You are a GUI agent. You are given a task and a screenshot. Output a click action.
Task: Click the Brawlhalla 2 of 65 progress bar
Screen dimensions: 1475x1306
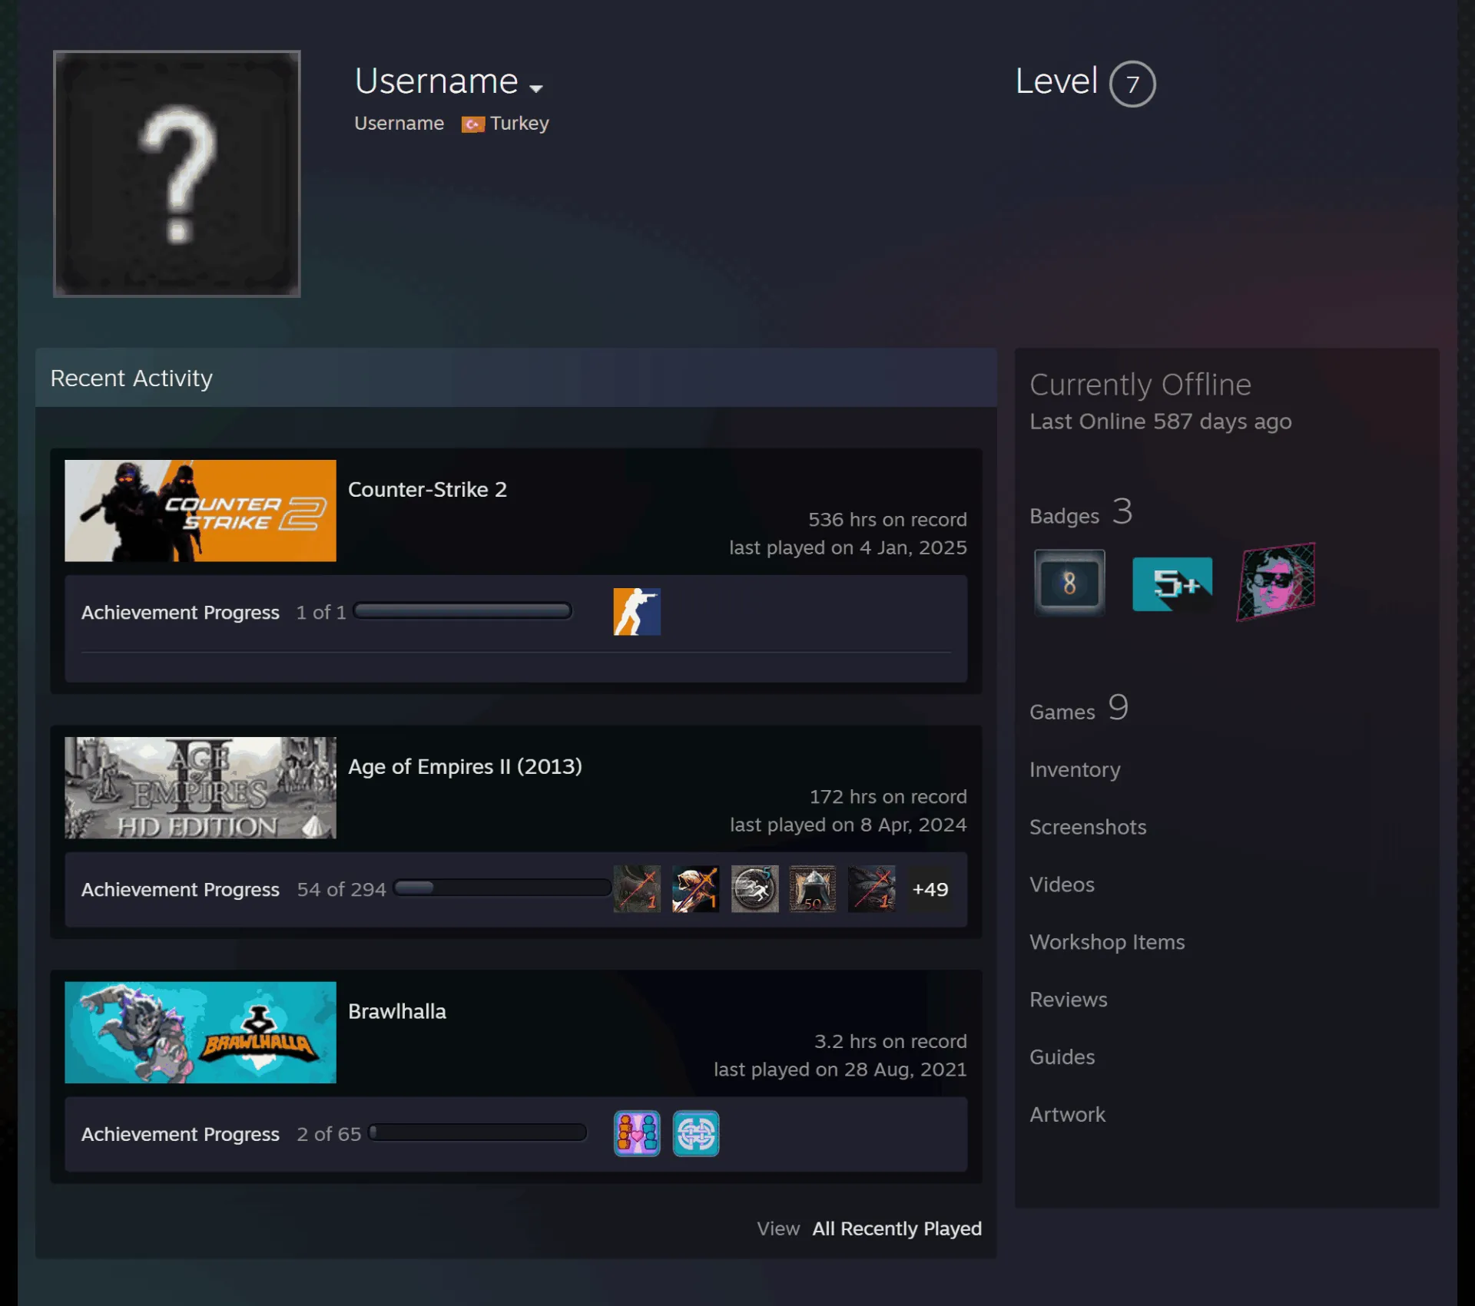(x=478, y=1132)
